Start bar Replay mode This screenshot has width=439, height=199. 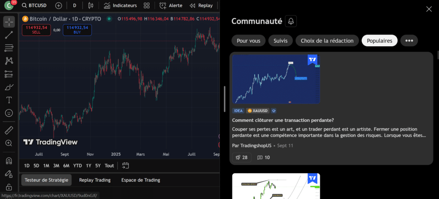pos(201,5)
